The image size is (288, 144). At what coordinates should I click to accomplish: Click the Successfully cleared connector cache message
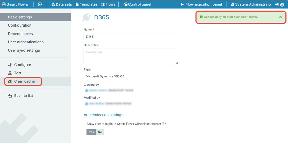[x=231, y=17]
